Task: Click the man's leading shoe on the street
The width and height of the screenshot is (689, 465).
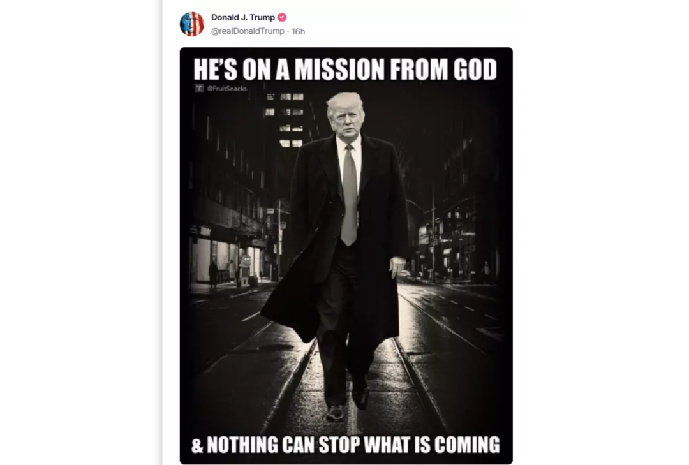Action: 336,413
